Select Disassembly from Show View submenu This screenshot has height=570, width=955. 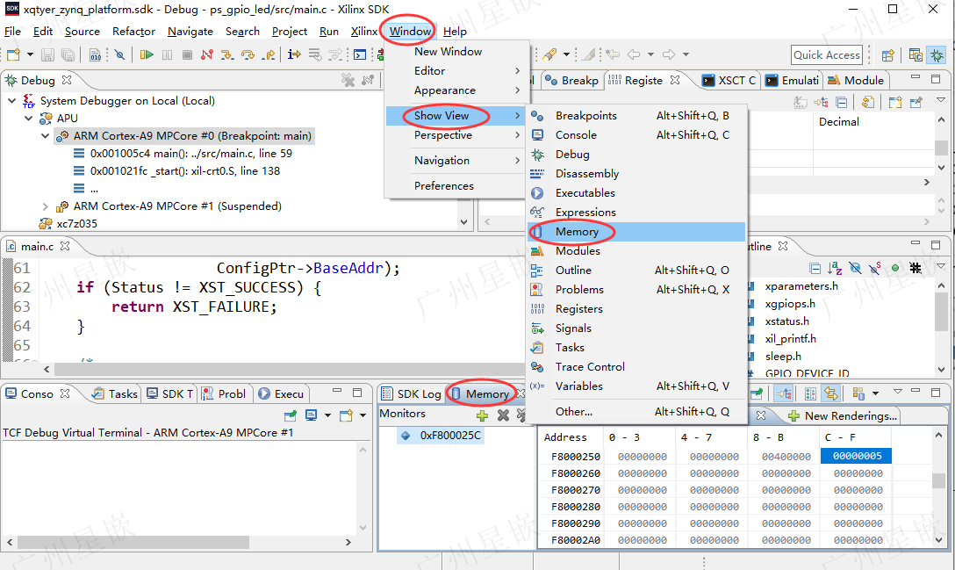click(586, 174)
